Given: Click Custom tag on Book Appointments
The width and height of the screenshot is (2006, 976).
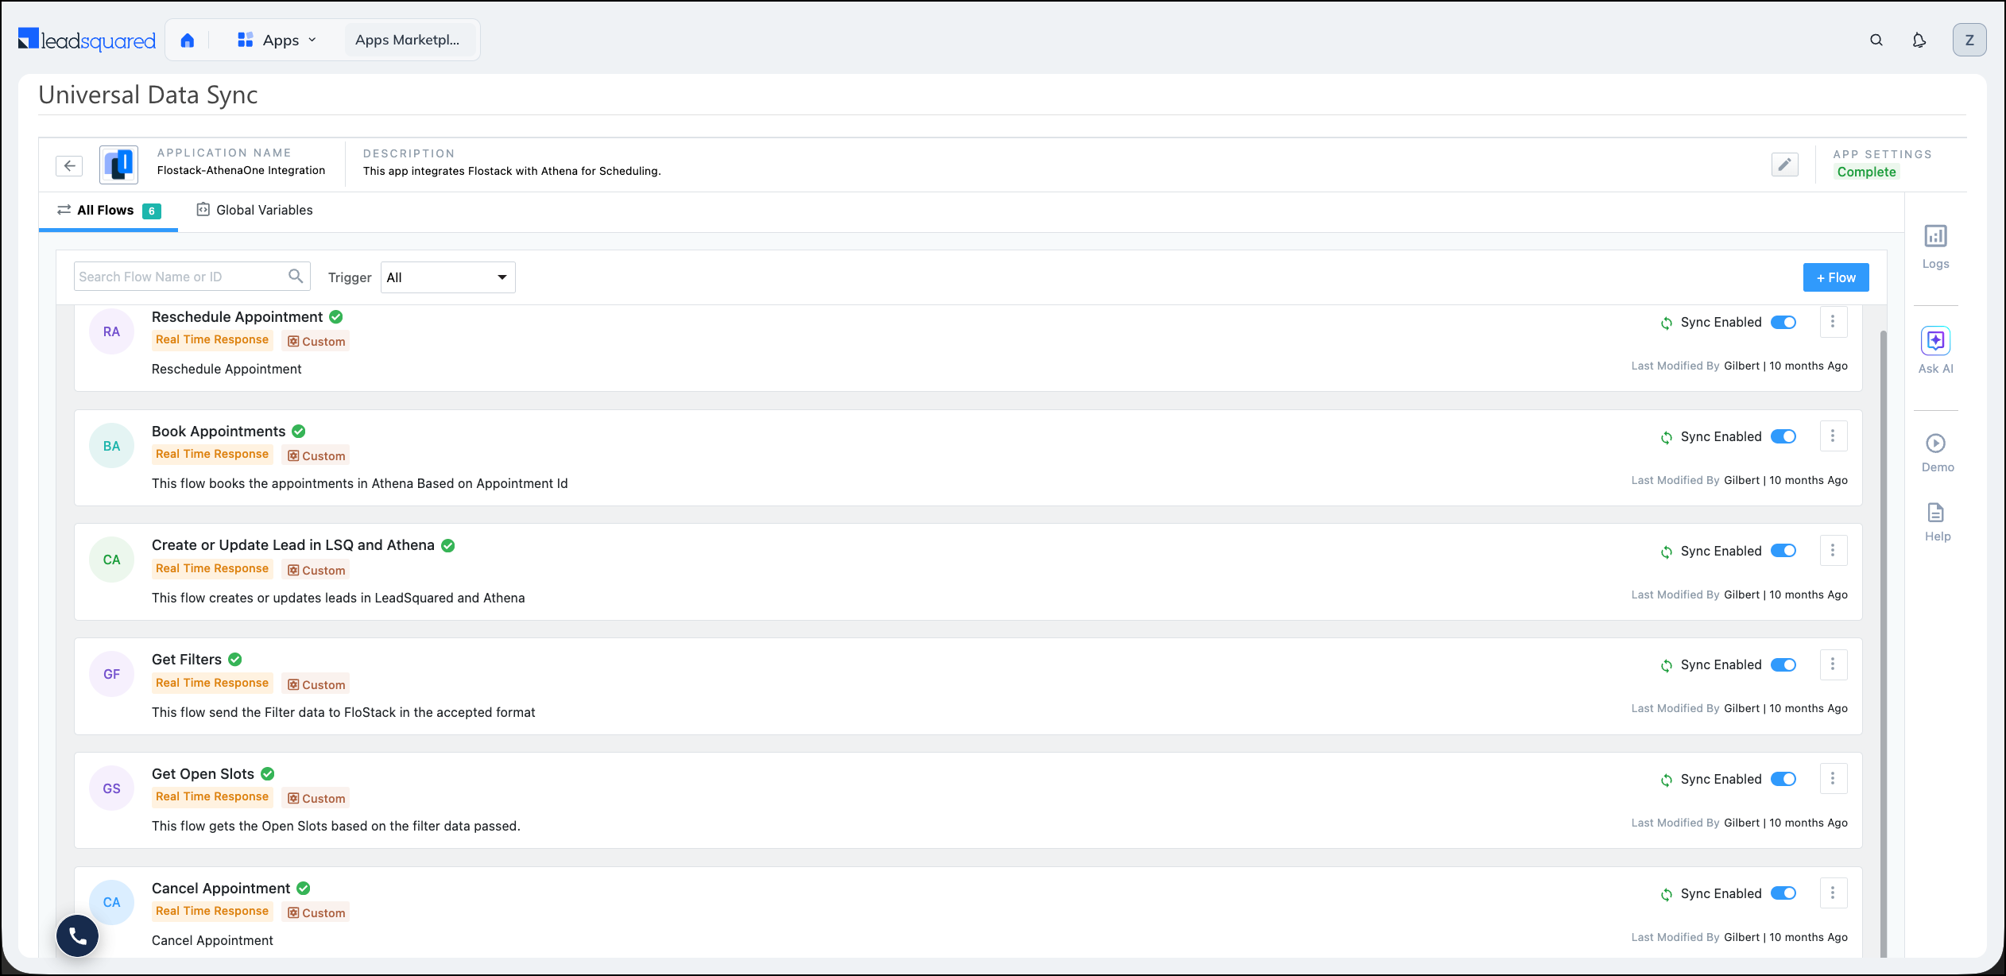Looking at the screenshot, I should [316, 456].
